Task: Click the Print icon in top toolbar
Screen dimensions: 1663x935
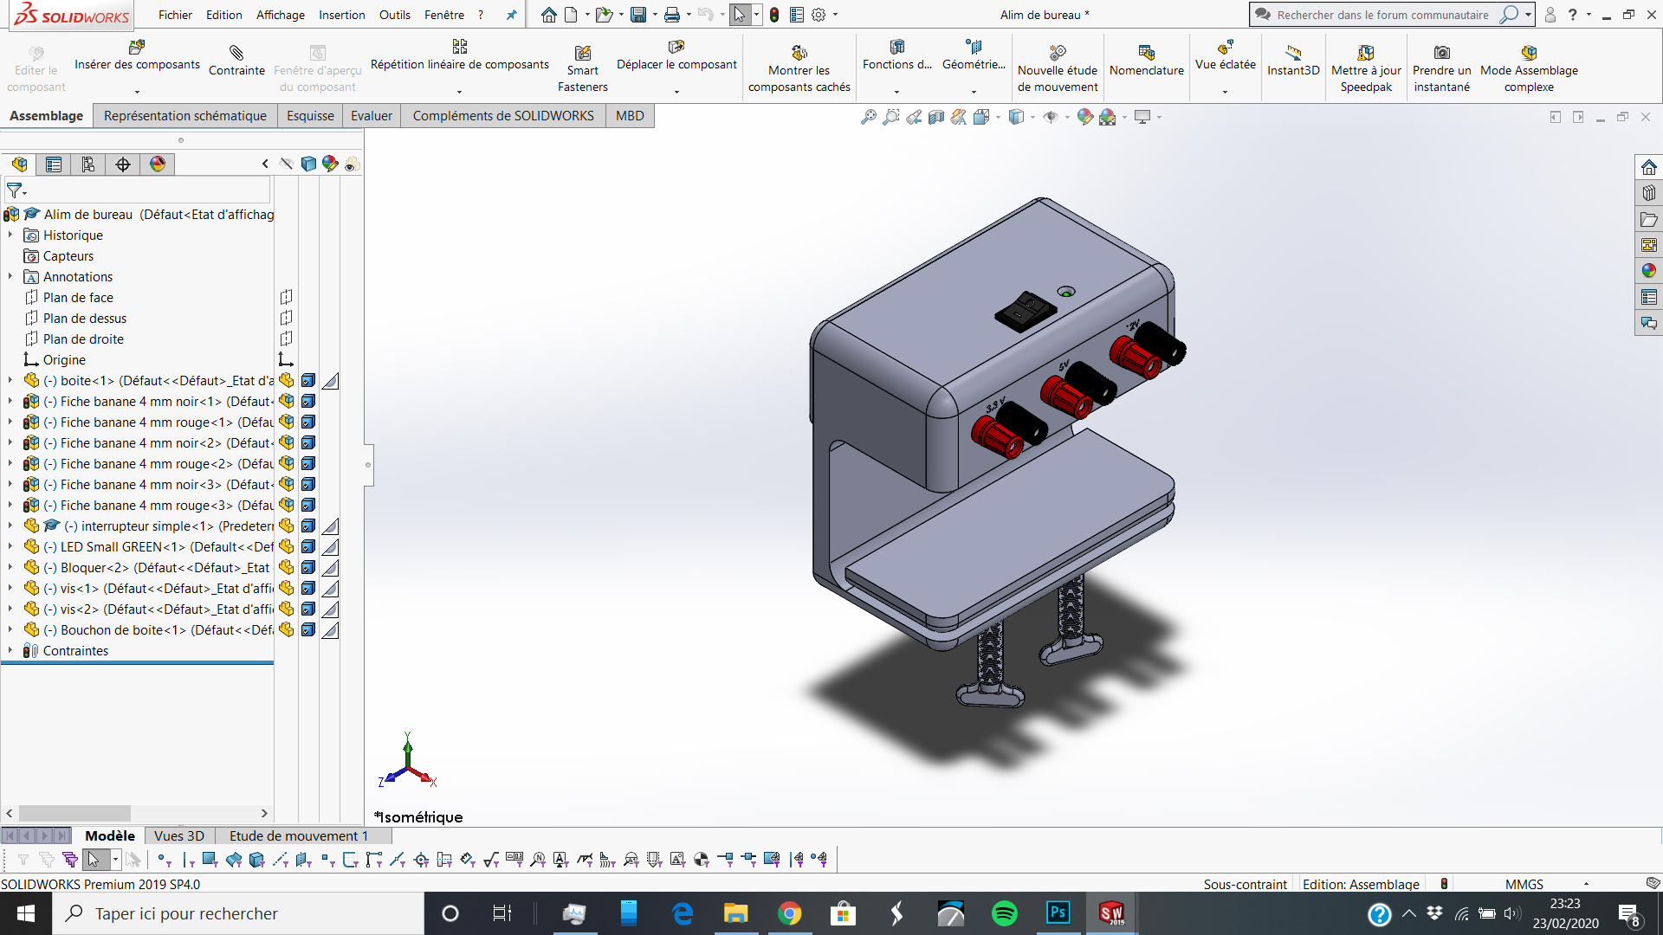Action: 672,15
